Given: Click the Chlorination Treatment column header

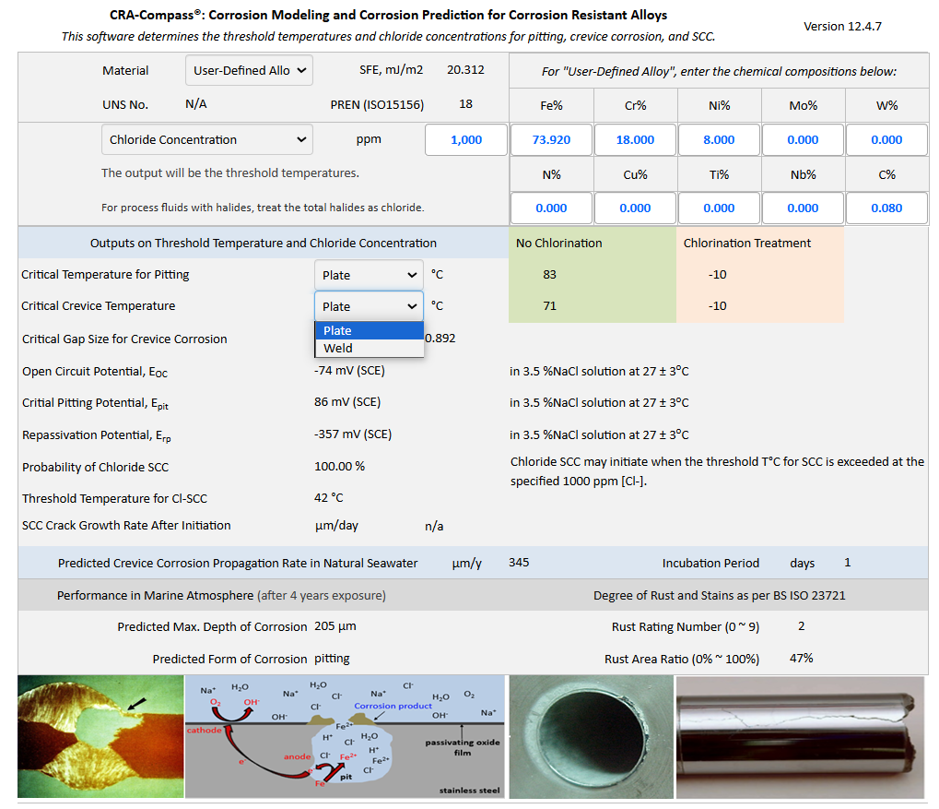Looking at the screenshot, I should (x=746, y=243).
